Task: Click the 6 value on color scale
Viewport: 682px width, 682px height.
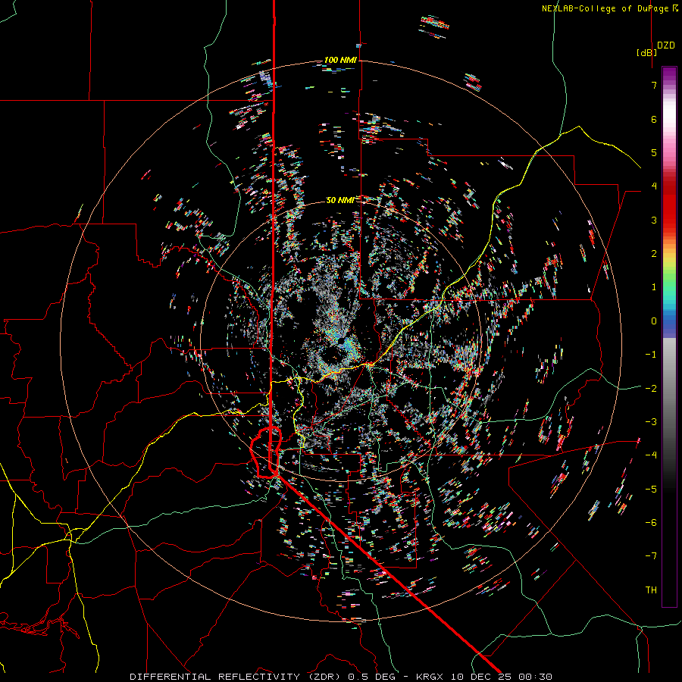Action: point(654,119)
